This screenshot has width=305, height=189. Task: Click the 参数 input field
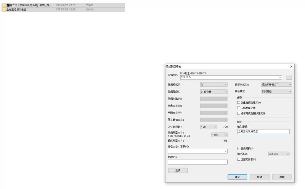point(197,162)
